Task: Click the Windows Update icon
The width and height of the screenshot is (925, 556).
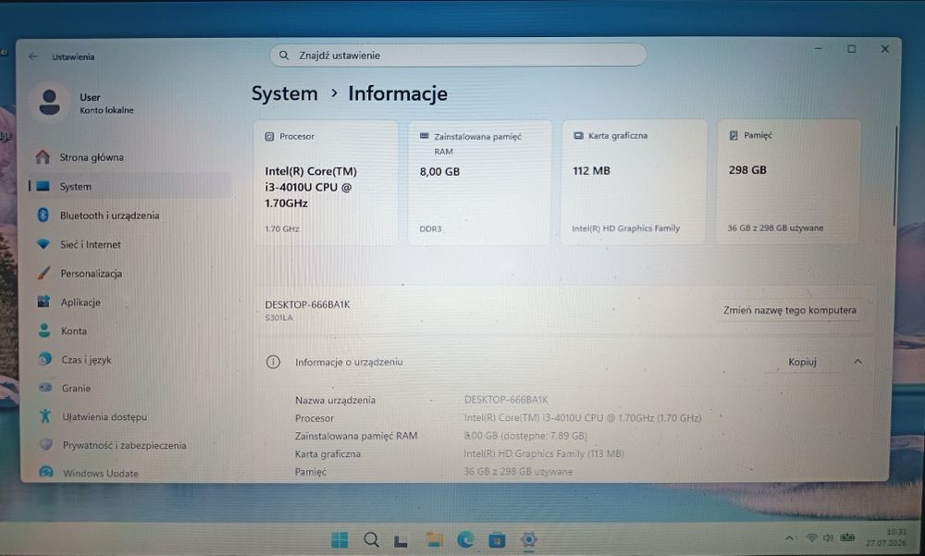Action: [46, 472]
